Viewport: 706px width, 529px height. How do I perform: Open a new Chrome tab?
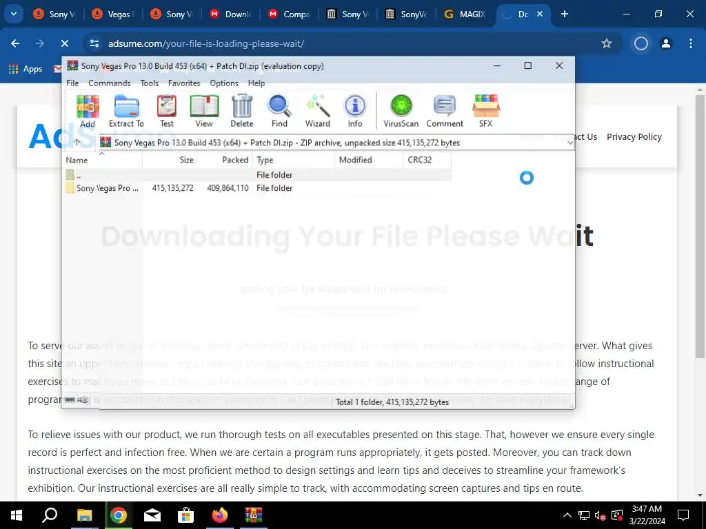tap(565, 14)
